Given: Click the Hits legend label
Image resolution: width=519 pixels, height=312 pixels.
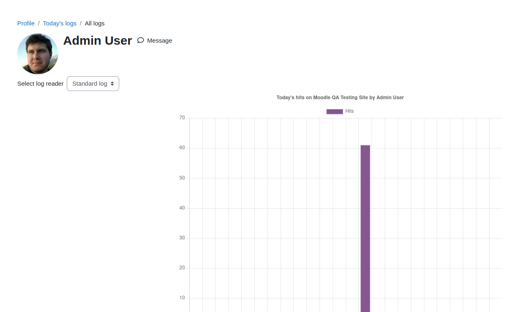Looking at the screenshot, I should click(349, 111).
